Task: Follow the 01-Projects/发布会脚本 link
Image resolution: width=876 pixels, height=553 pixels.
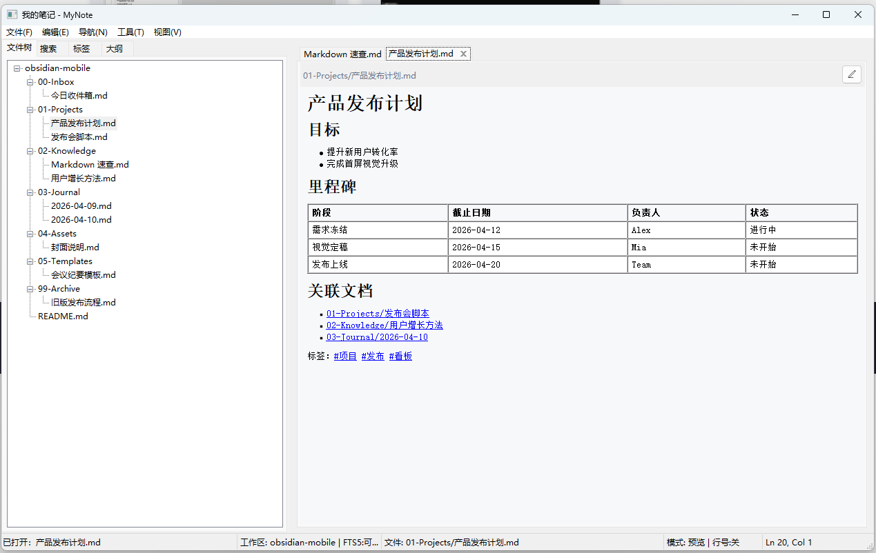Action: click(378, 314)
